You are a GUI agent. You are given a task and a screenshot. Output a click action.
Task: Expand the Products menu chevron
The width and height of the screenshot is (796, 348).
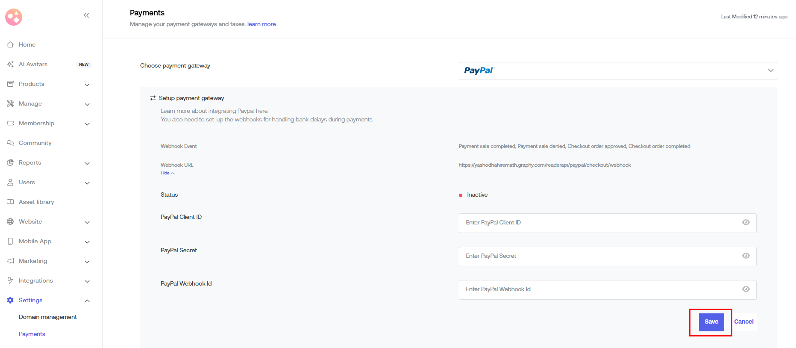pyautogui.click(x=87, y=85)
